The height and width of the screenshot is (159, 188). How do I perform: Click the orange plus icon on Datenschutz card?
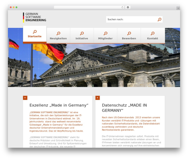(97, 98)
